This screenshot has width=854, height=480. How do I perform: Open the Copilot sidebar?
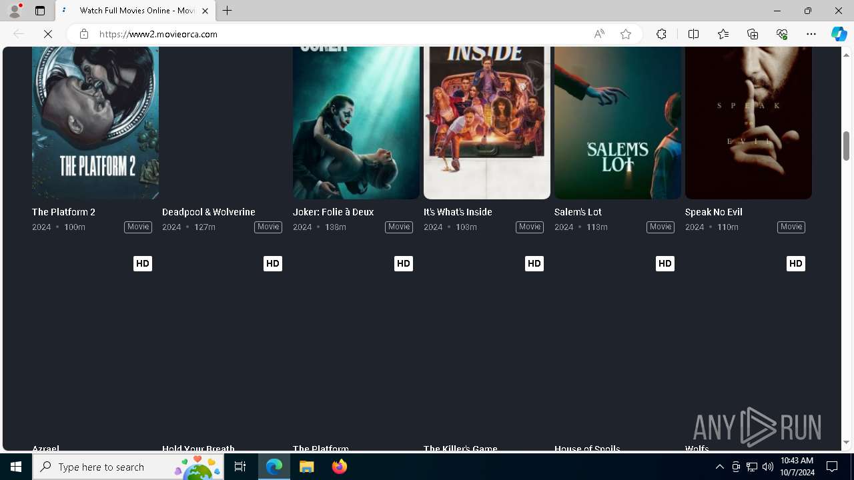tap(839, 34)
